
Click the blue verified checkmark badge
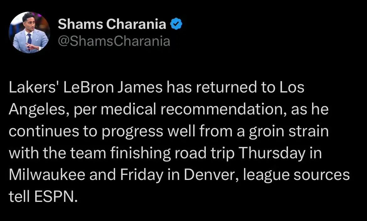click(176, 24)
